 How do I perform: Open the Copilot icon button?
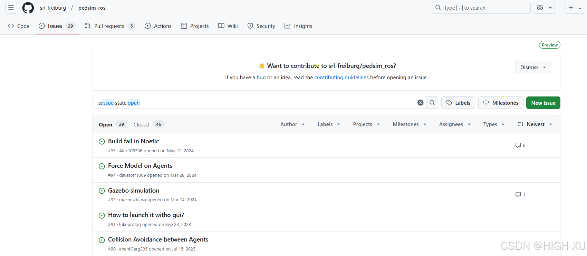[540, 8]
